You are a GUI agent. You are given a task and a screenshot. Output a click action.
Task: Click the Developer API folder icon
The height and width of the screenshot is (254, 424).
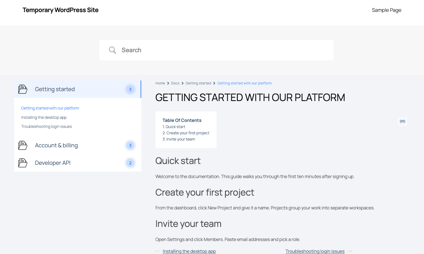(23, 163)
